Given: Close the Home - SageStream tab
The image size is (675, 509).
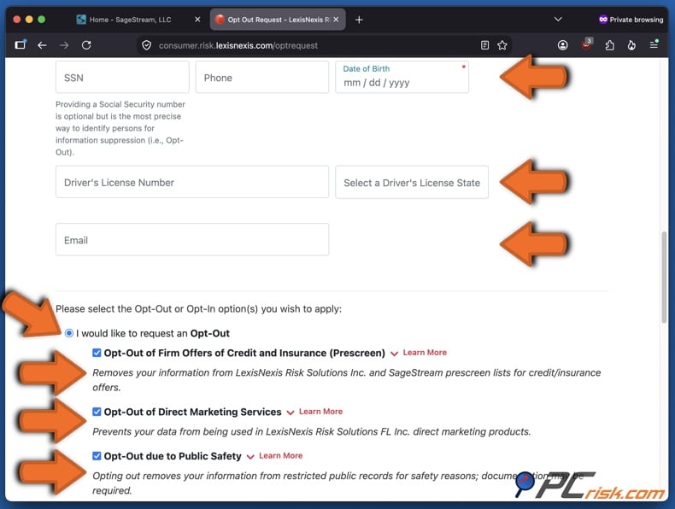Looking at the screenshot, I should click(197, 20).
